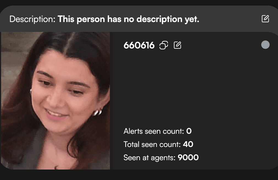Select the 'Seen at agents' label
Screen dimensions: 278x180
(149, 158)
